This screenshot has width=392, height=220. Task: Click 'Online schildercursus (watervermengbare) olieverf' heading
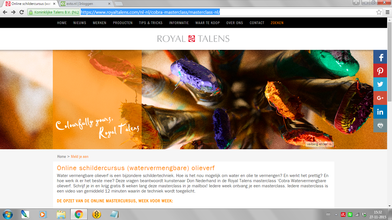(x=136, y=168)
